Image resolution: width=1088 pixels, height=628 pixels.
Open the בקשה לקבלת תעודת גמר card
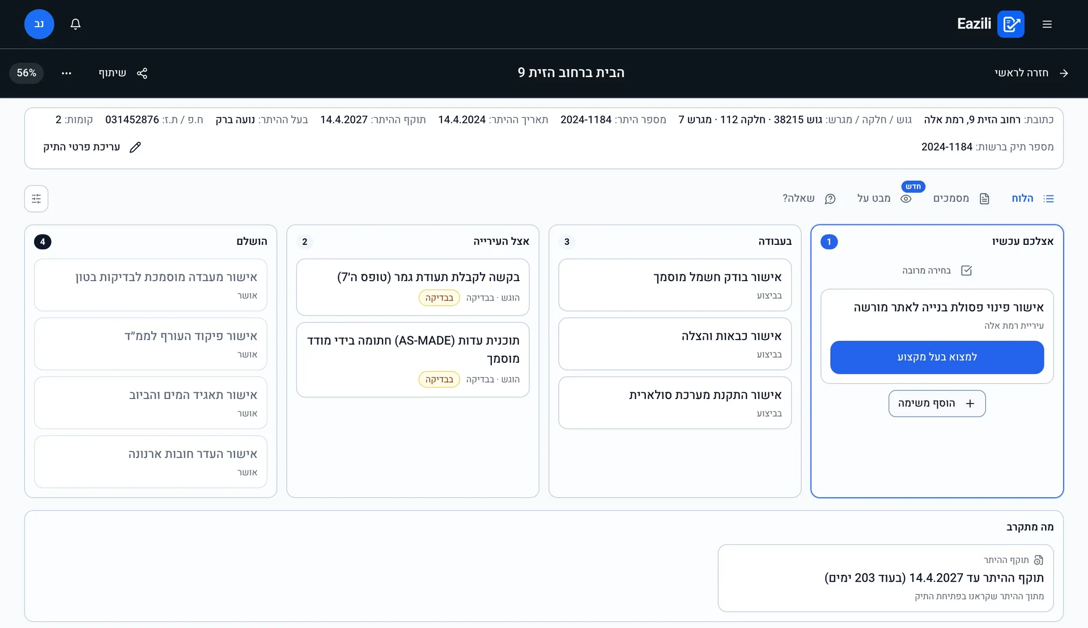pos(413,287)
